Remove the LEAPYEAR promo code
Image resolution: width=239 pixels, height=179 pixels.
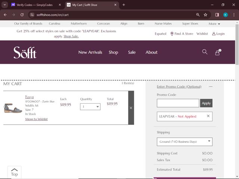[208, 116]
